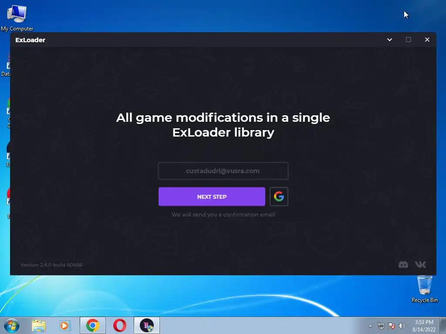Expand the ExLoader title bar chevron dropdown

point(390,40)
